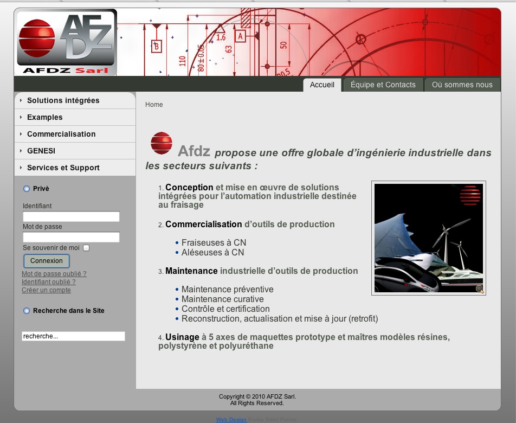Open the Commercialisation sidebar menu item
This screenshot has height=423, width=516.
pos(61,134)
